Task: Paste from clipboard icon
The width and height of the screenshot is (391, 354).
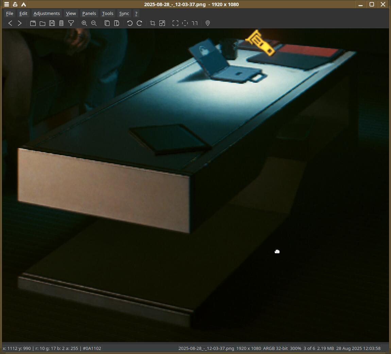Action: [117, 23]
